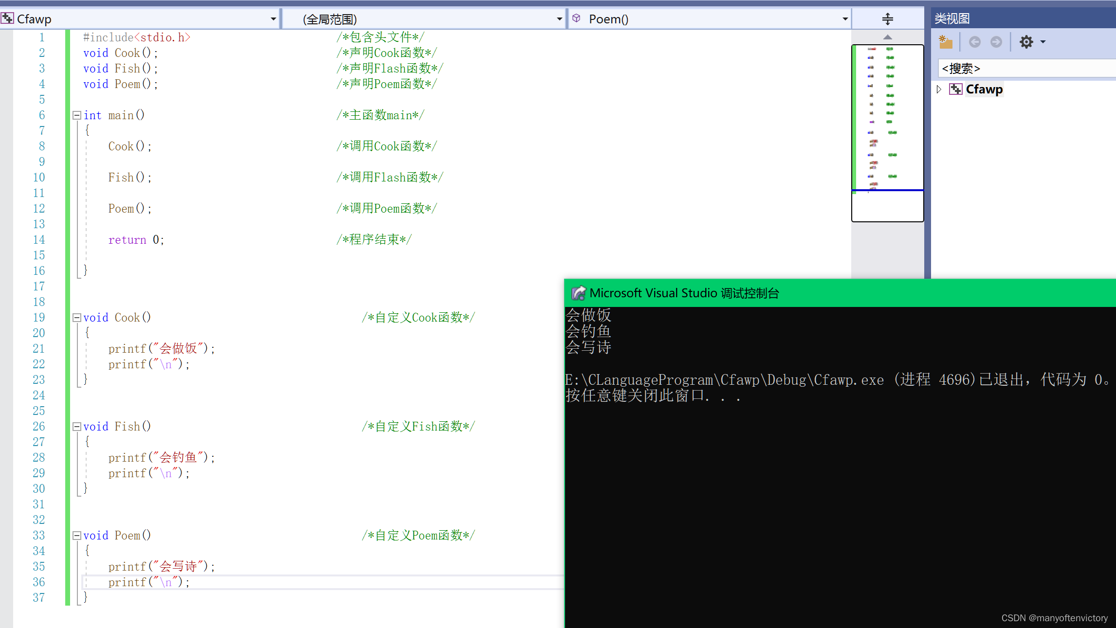Click the Poem() cube icon in navigation bar
1116x628 pixels.
point(576,18)
